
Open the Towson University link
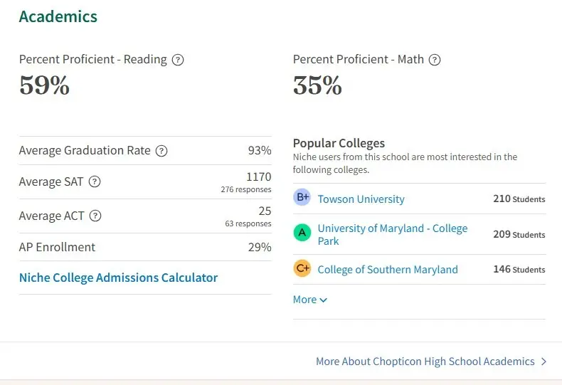[x=361, y=199]
